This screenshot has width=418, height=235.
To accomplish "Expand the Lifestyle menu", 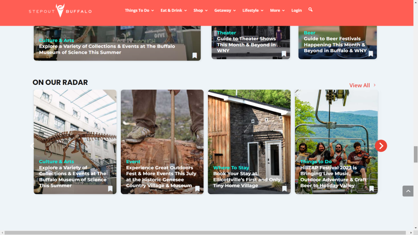I will tap(253, 10).
